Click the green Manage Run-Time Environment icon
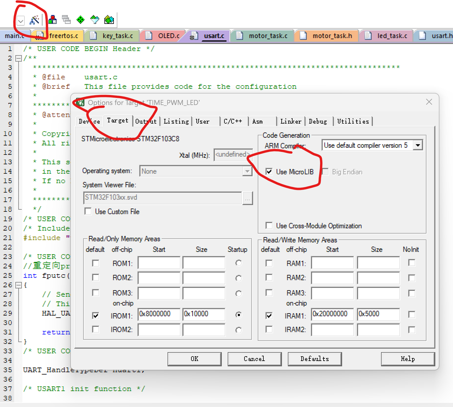The width and height of the screenshot is (453, 407). pos(81,20)
